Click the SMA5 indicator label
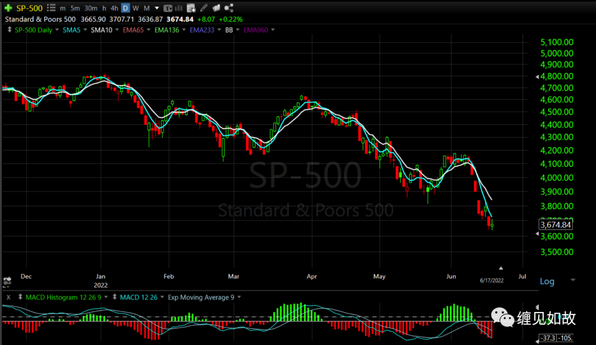This screenshot has width=596, height=345. coord(71,30)
